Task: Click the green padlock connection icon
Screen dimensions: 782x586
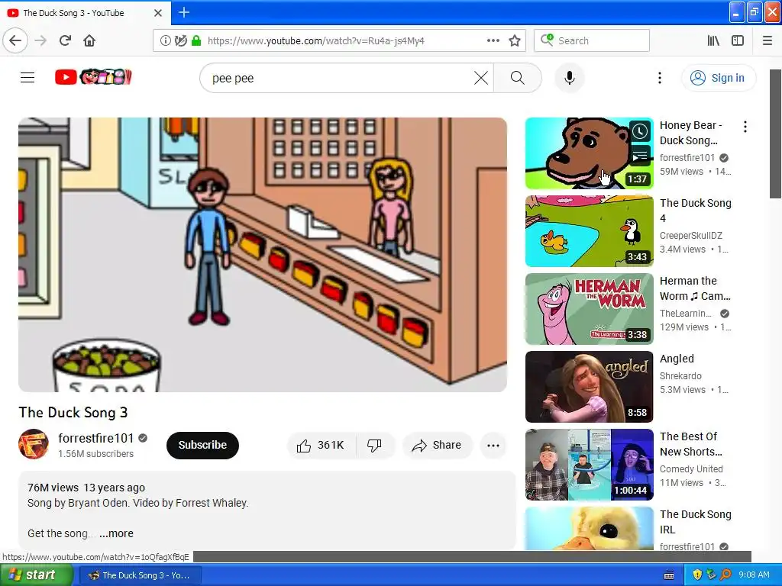Action: click(196, 40)
